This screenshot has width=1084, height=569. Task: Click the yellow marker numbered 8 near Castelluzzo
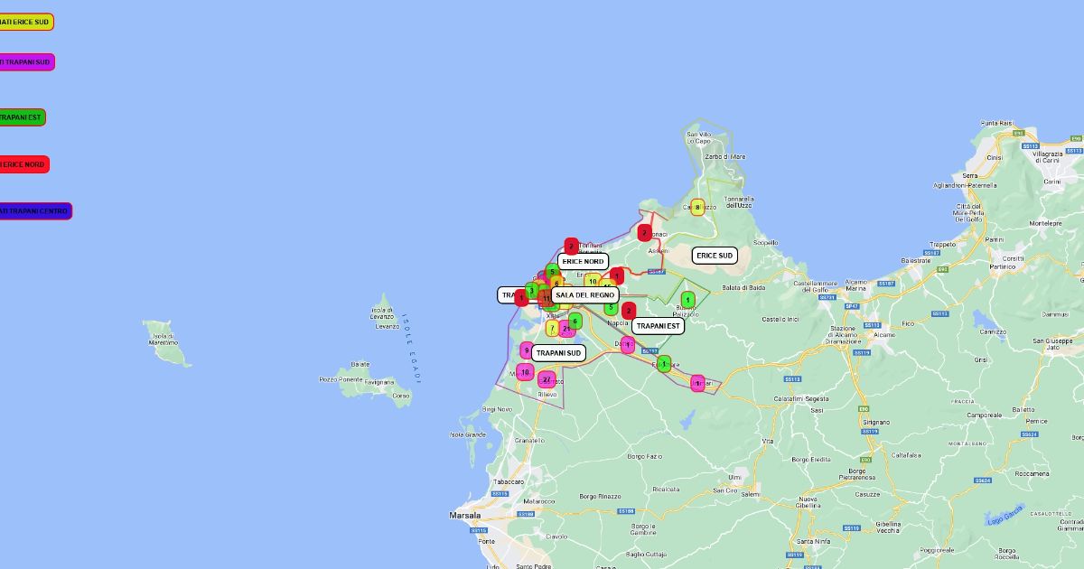click(x=697, y=208)
